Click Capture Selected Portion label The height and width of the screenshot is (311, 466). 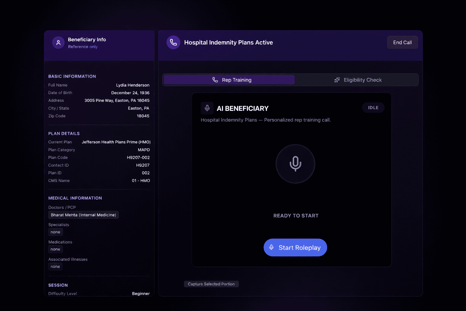[211, 284]
